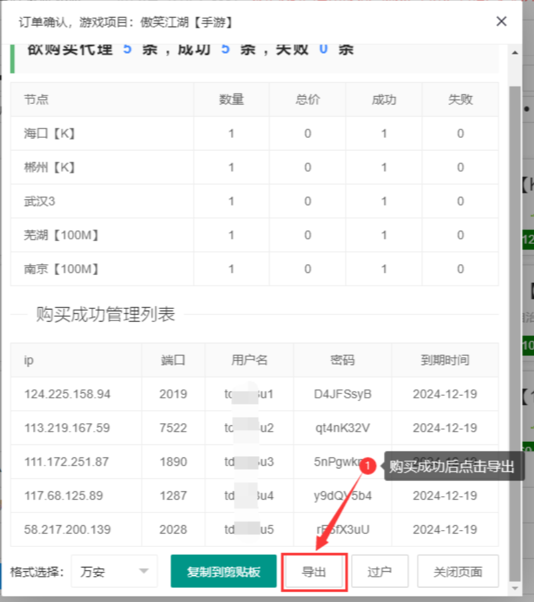The image size is (534, 602).
Task: Select the 芜湖【100M】 node row
Action: 254,235
